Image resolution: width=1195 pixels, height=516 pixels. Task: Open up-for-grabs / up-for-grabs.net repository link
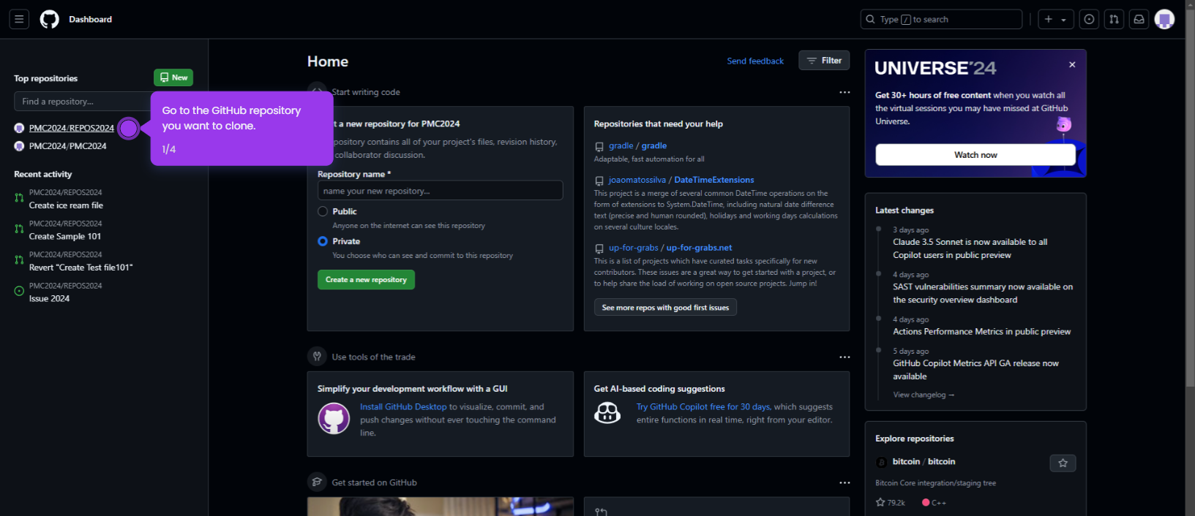[x=670, y=248]
